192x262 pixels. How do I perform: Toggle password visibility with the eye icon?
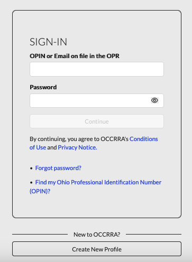154,100
